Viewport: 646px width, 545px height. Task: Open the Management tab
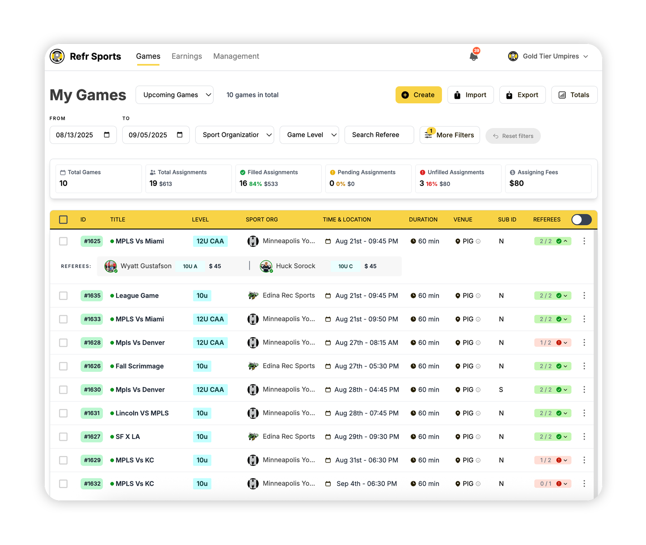[x=236, y=56]
